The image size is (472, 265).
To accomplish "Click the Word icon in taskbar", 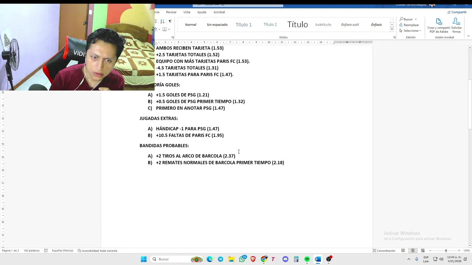I will [x=318, y=259].
